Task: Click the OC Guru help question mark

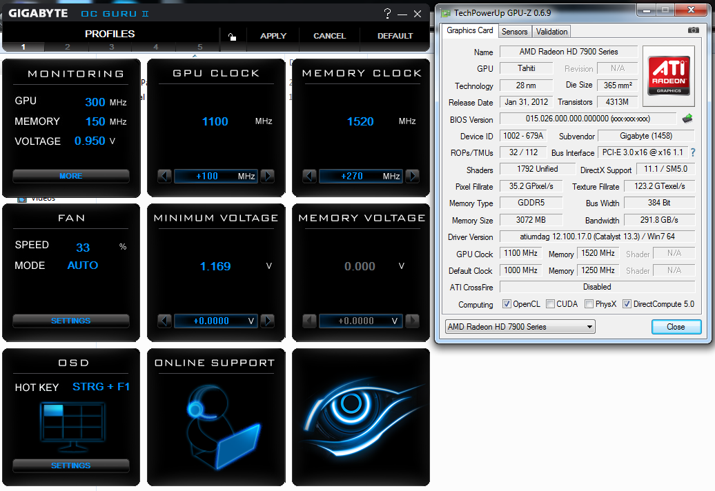Action: 387,13
